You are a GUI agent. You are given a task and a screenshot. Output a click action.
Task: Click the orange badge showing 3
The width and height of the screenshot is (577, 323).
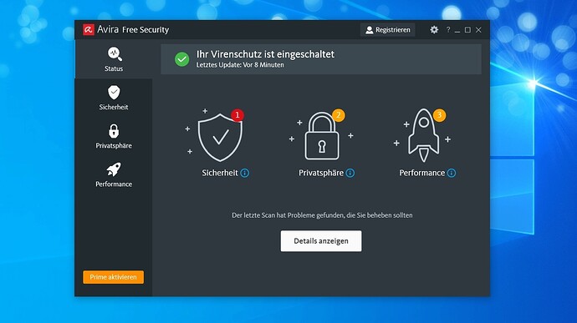coord(439,115)
